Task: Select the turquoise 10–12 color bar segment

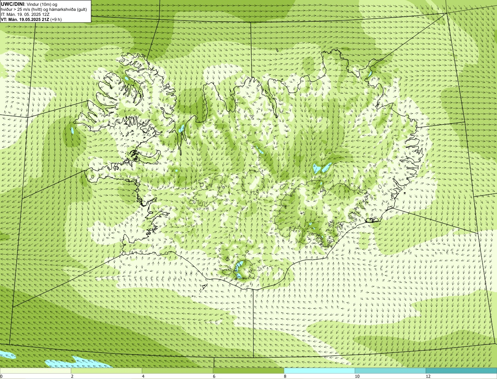Action: click(390, 370)
